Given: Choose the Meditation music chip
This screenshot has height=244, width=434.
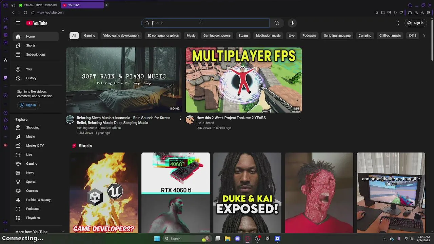Looking at the screenshot, I should coord(268,36).
